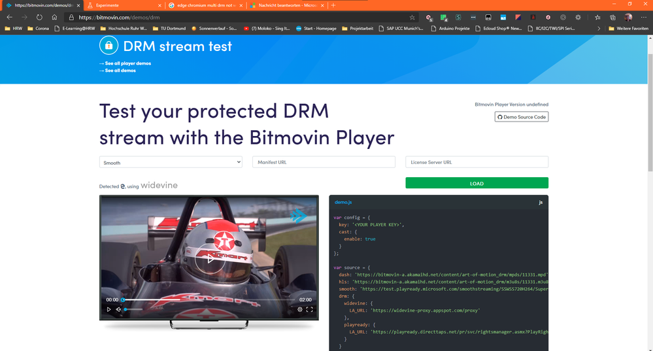Open the SAP UCC Munich's bookmark

pyautogui.click(x=401, y=29)
